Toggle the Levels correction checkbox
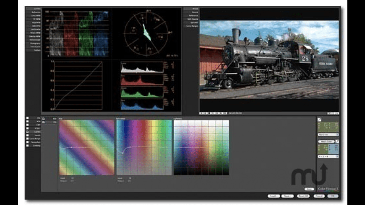 (28, 136)
